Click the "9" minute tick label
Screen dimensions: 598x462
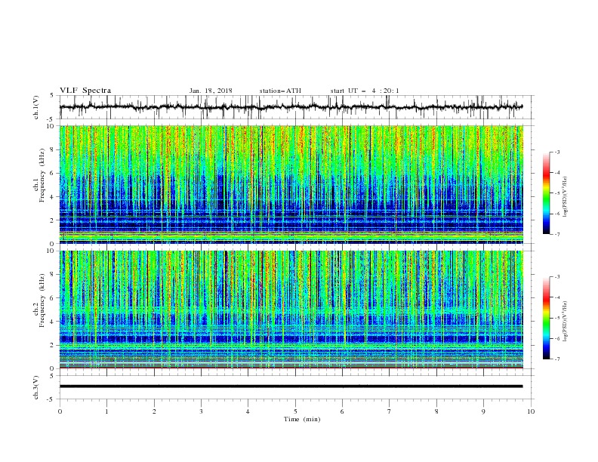(483, 411)
